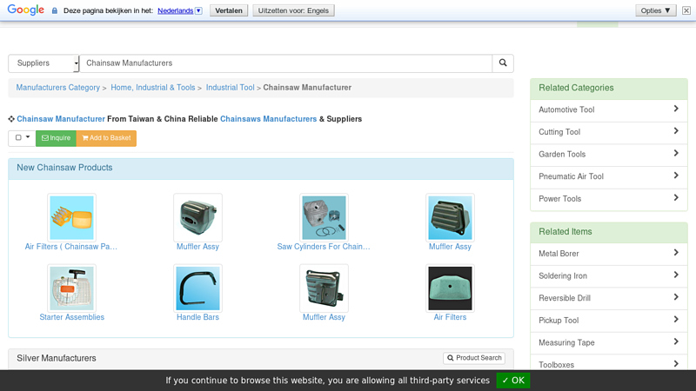Open the Opties dropdown menu
696x391 pixels.
coord(656,10)
